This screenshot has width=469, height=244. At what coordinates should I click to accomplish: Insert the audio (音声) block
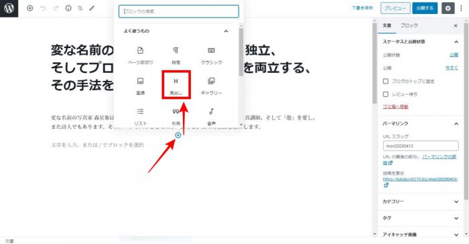(x=212, y=116)
